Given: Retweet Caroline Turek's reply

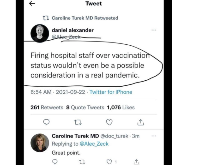Looking at the screenshot, I should pyautogui.click(x=83, y=162).
